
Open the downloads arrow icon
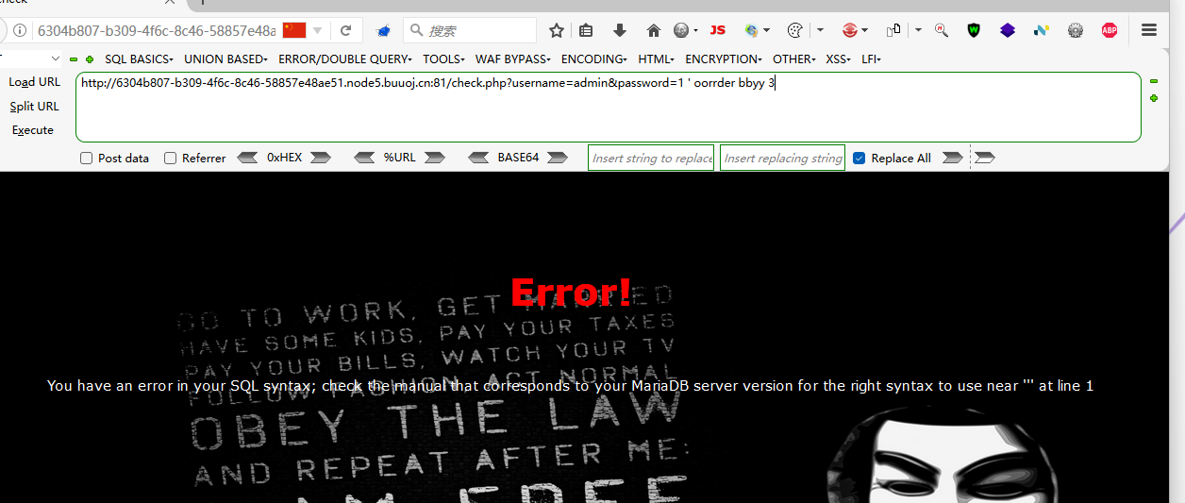pos(620,30)
